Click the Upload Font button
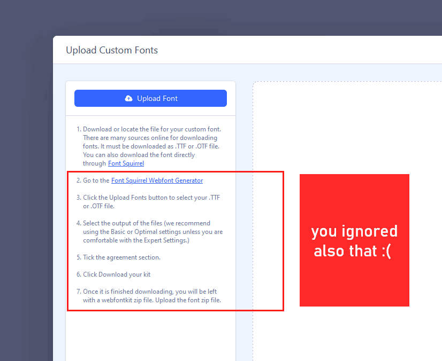Image resolution: width=442 pixels, height=361 pixels. pos(150,98)
